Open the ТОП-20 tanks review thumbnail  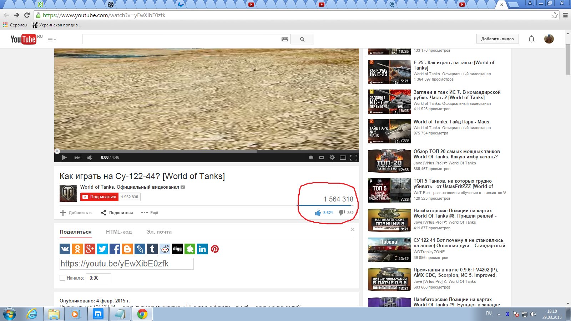[389, 161]
